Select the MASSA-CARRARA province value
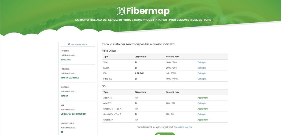 pos(70,78)
